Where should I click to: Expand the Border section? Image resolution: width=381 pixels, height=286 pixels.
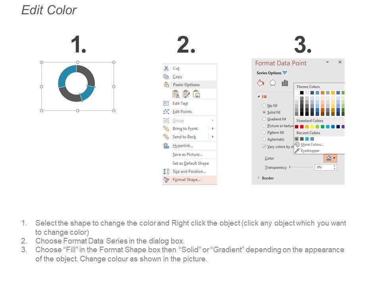[x=259, y=178]
